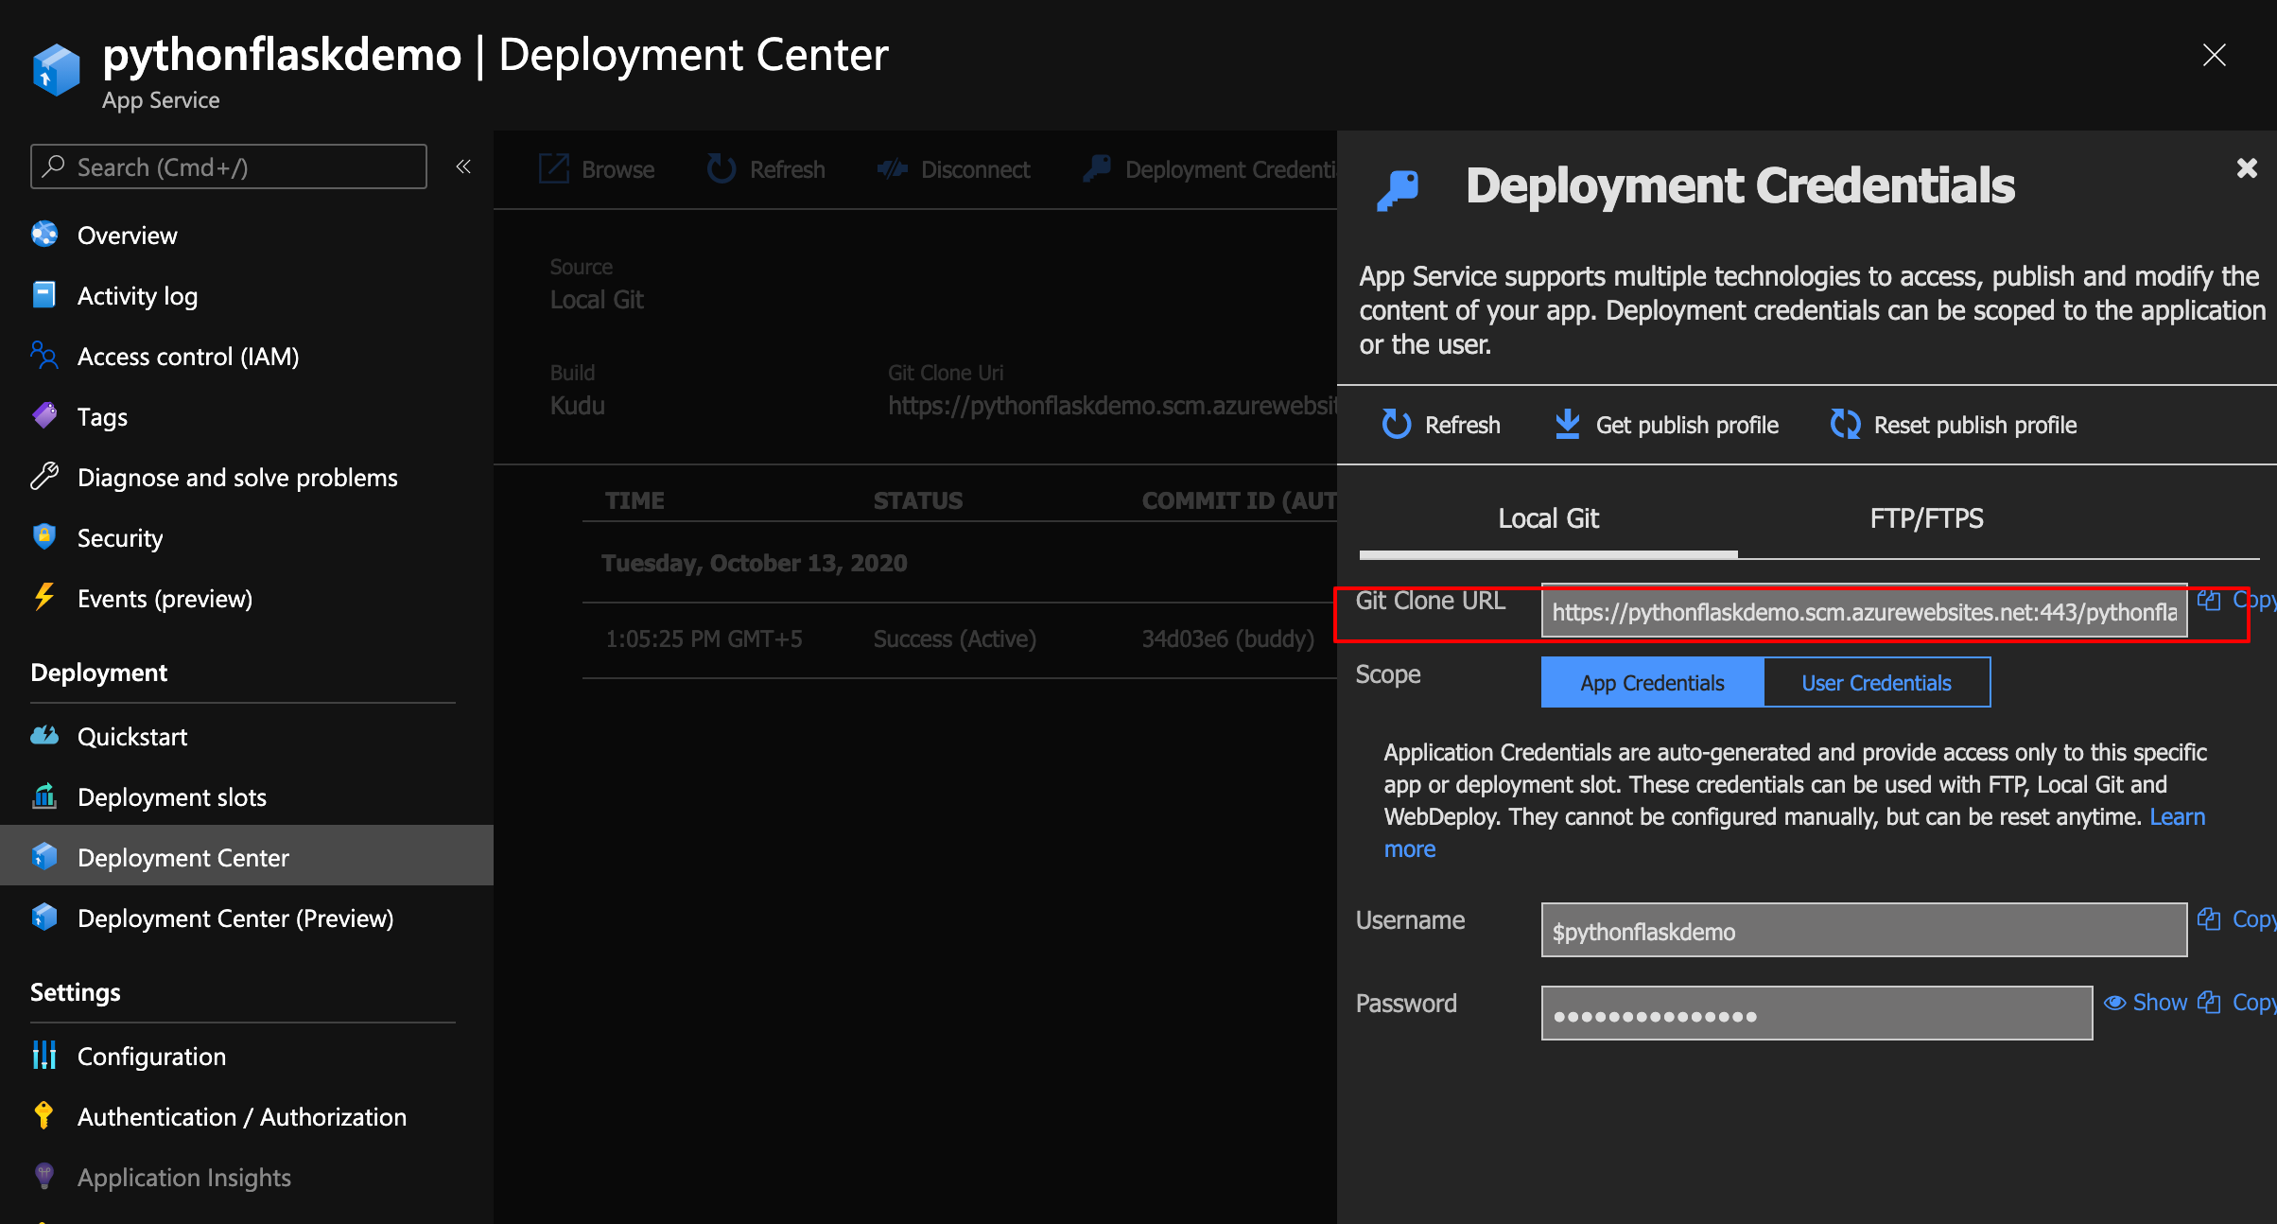This screenshot has width=2277, height=1224.
Task: Switch to the Local Git tab
Action: tap(1548, 519)
